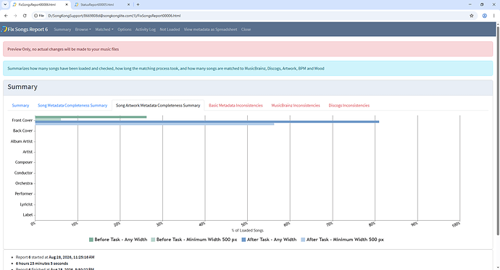Click the Back Cover axis label
The width and height of the screenshot is (500, 270).
point(22,130)
